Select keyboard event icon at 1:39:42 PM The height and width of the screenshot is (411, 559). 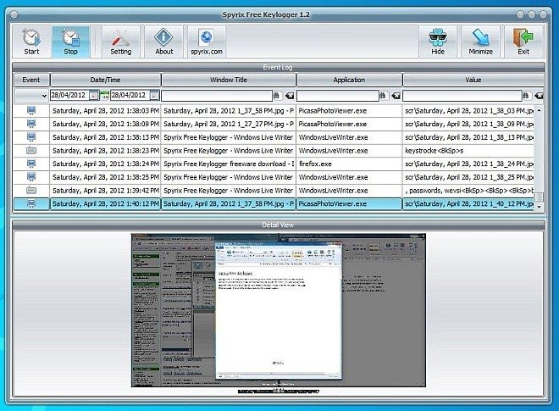(31, 190)
